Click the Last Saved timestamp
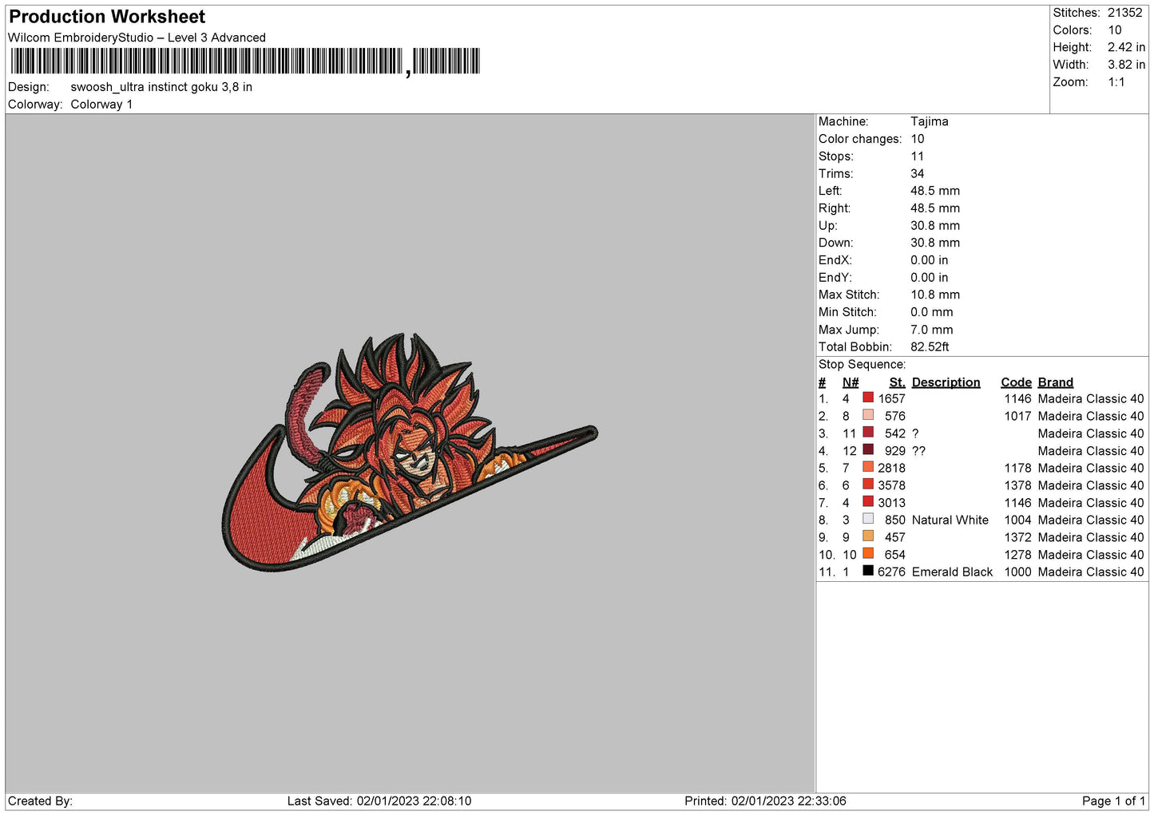Viewport: 1154px width, 815px height. pyautogui.click(x=379, y=801)
